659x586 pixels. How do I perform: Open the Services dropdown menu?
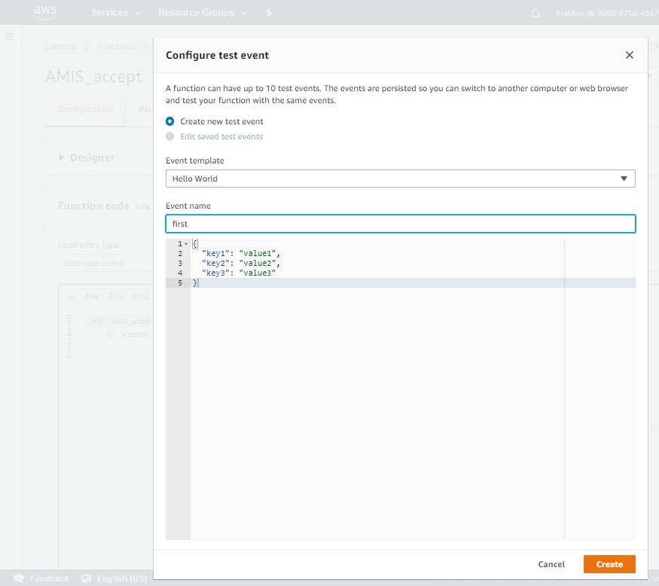[116, 13]
